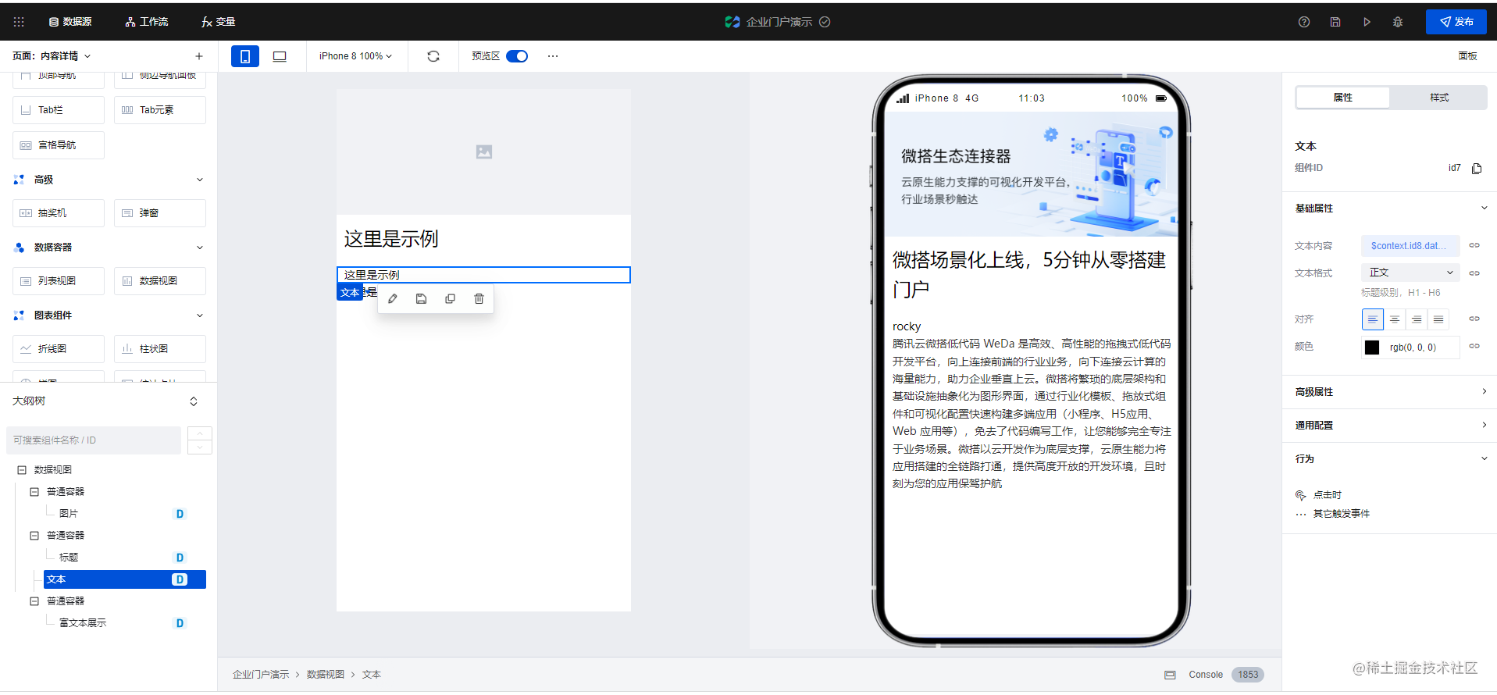
Task: Refresh the canvas preview
Action: tap(433, 56)
